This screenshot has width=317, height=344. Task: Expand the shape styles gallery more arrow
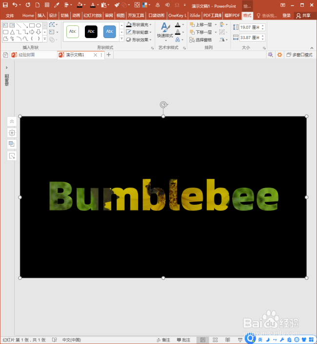tap(122, 39)
